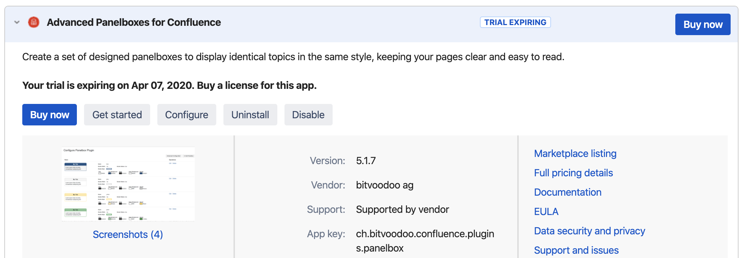Click the app key value text
Screen dimensions: 745x258
click(x=425, y=234)
